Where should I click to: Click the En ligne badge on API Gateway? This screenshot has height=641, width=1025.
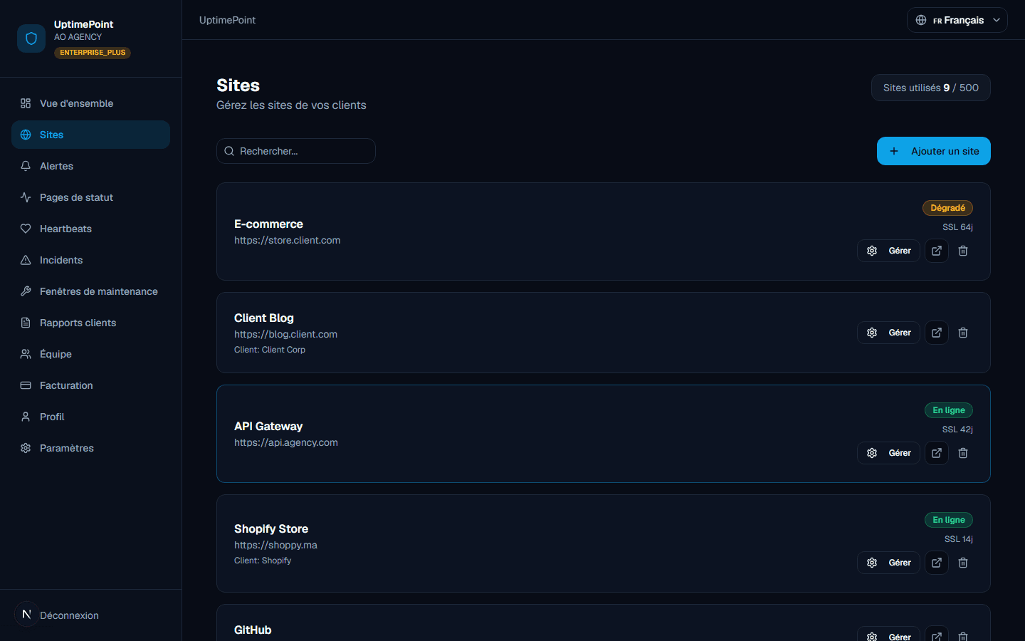[x=949, y=410]
